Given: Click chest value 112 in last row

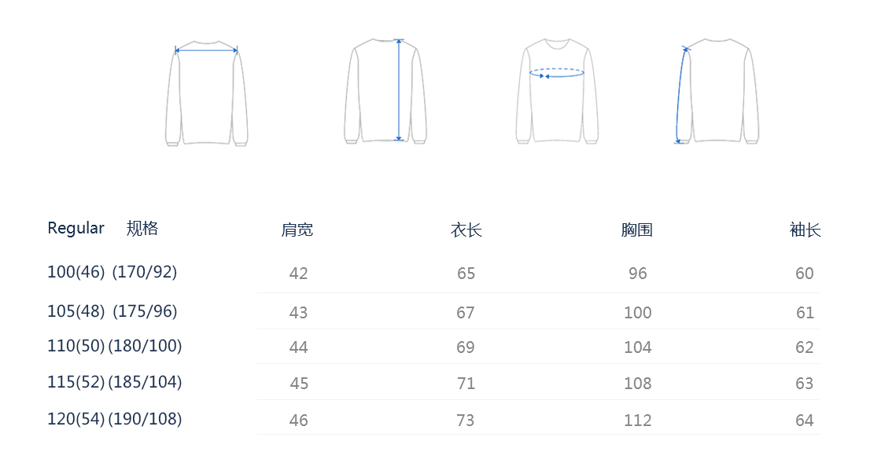Looking at the screenshot, I should (x=637, y=421).
